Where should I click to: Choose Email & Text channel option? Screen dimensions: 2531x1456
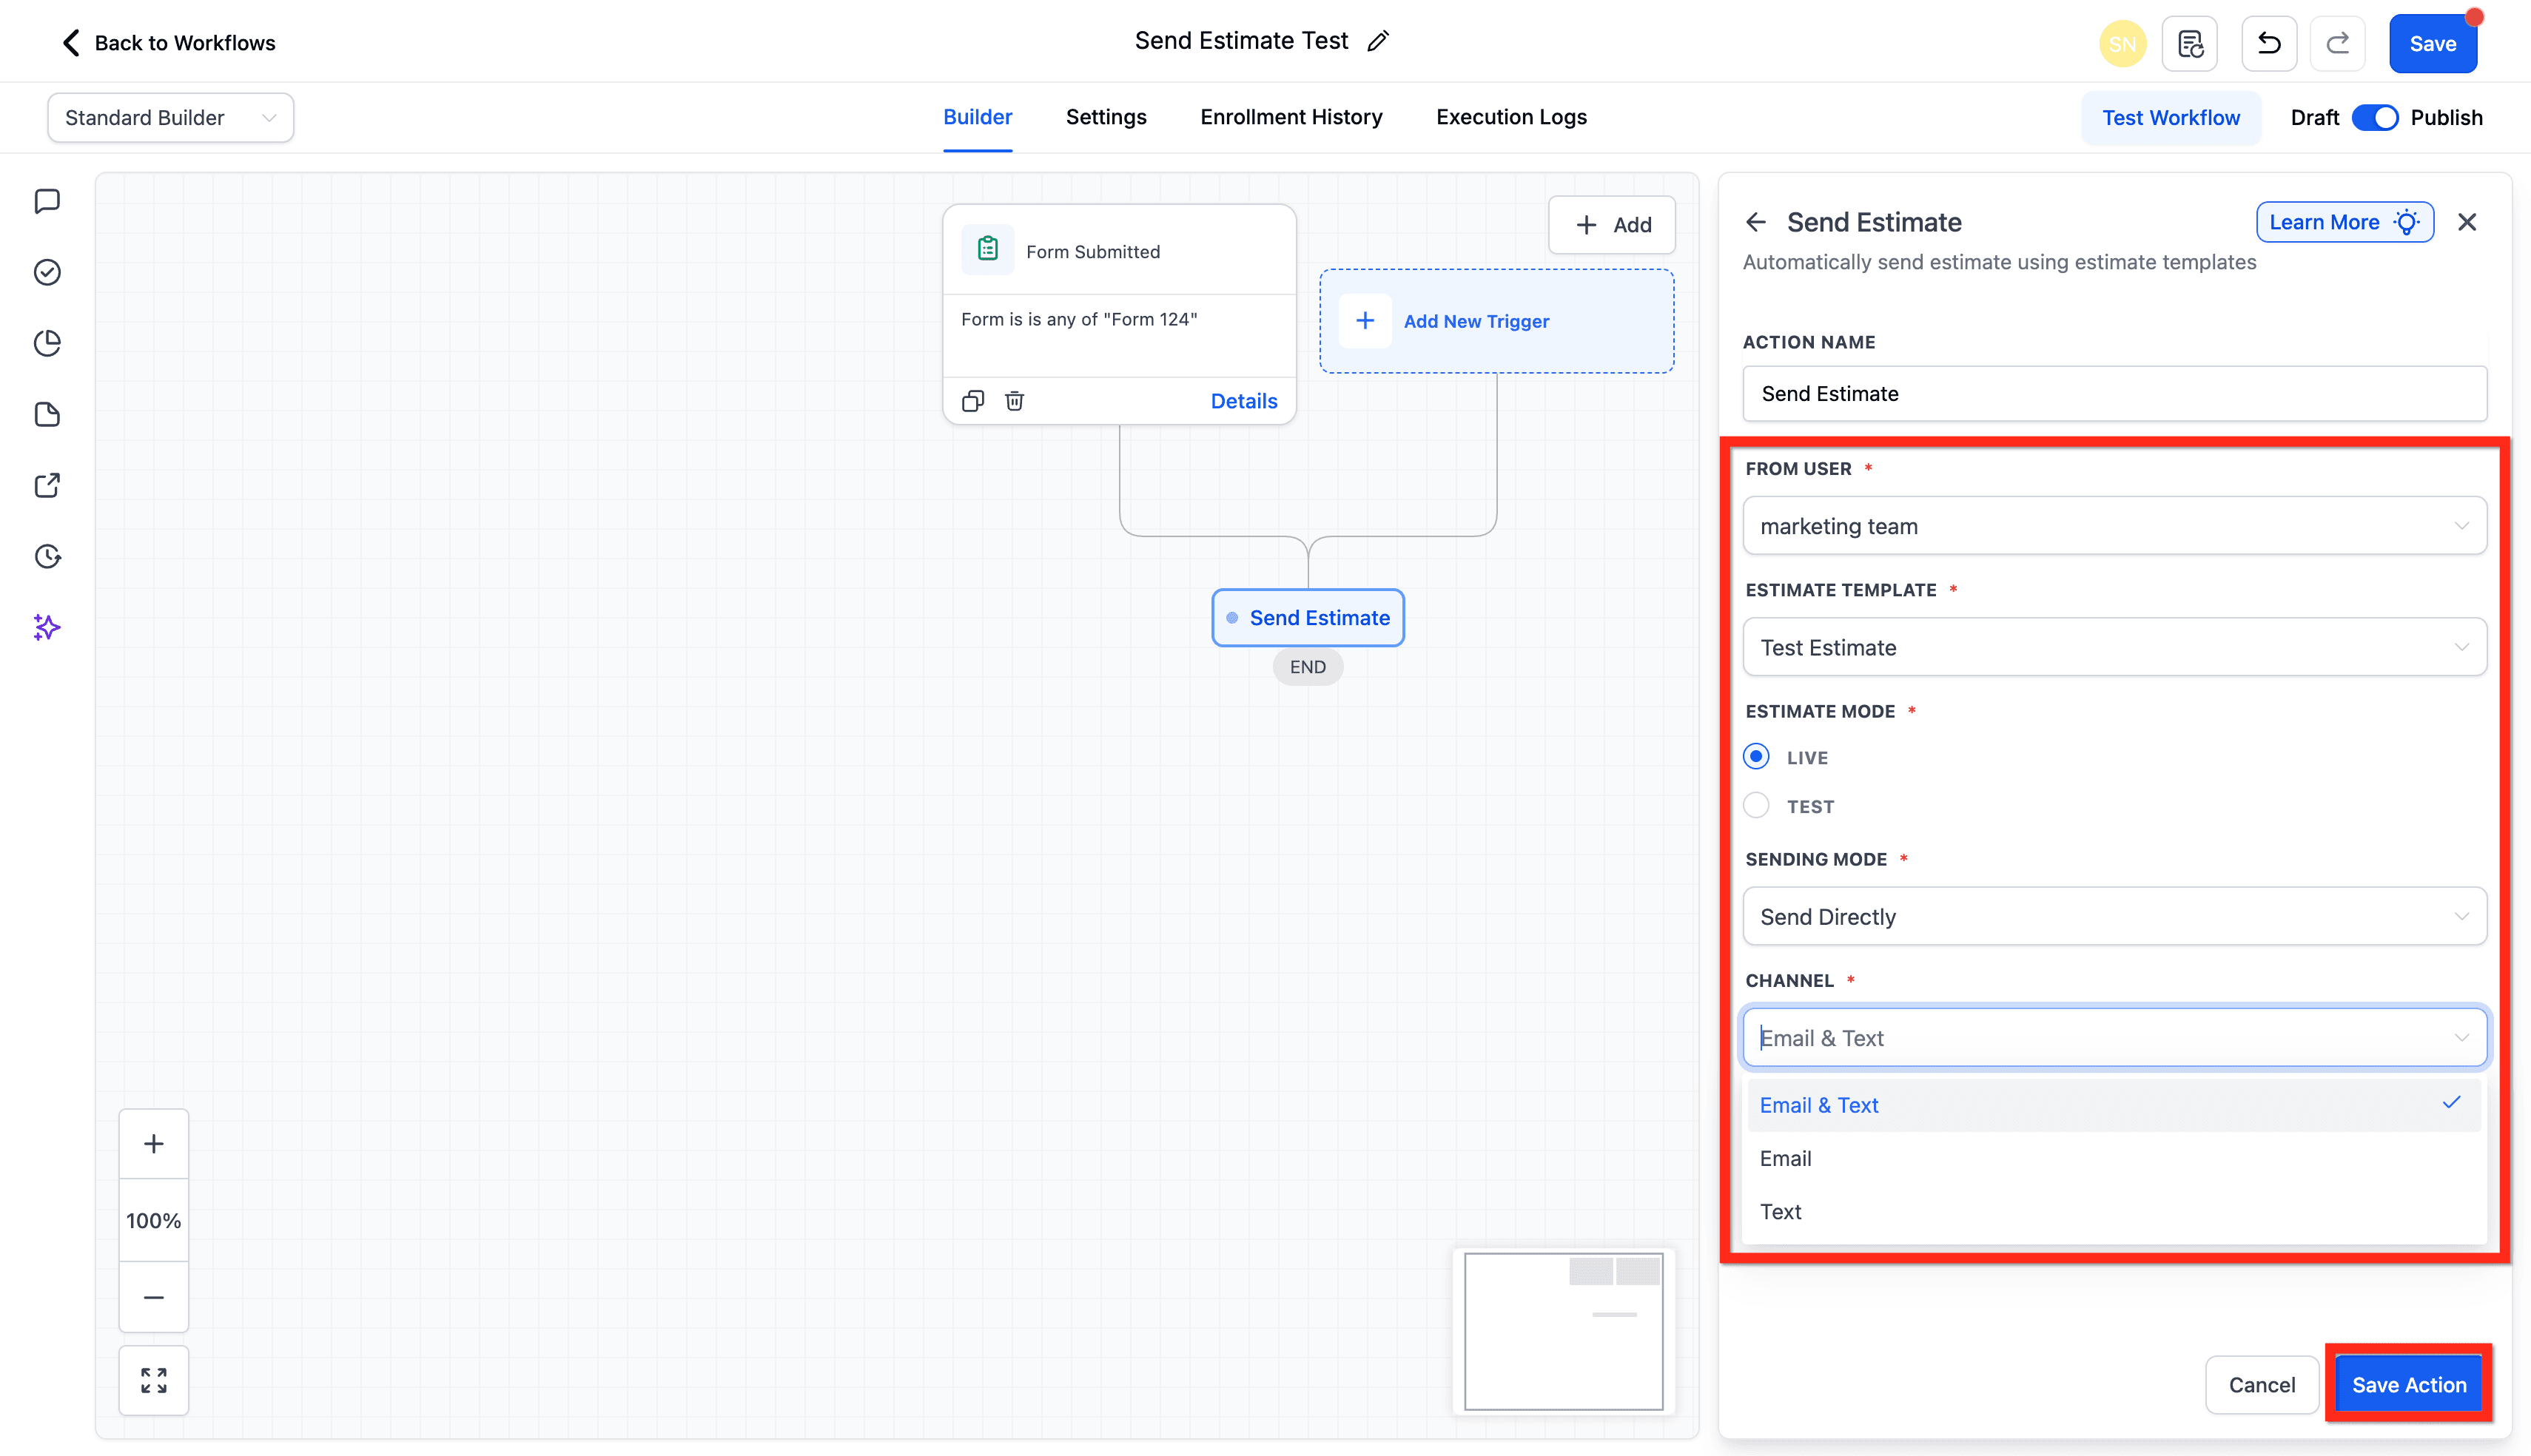[2114, 1105]
